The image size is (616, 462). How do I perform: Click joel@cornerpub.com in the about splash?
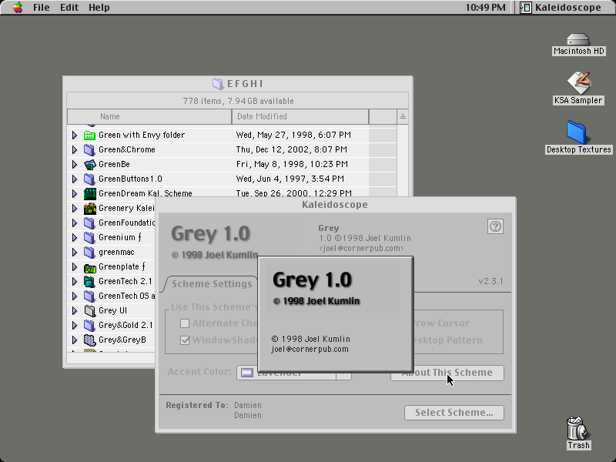tap(310, 350)
